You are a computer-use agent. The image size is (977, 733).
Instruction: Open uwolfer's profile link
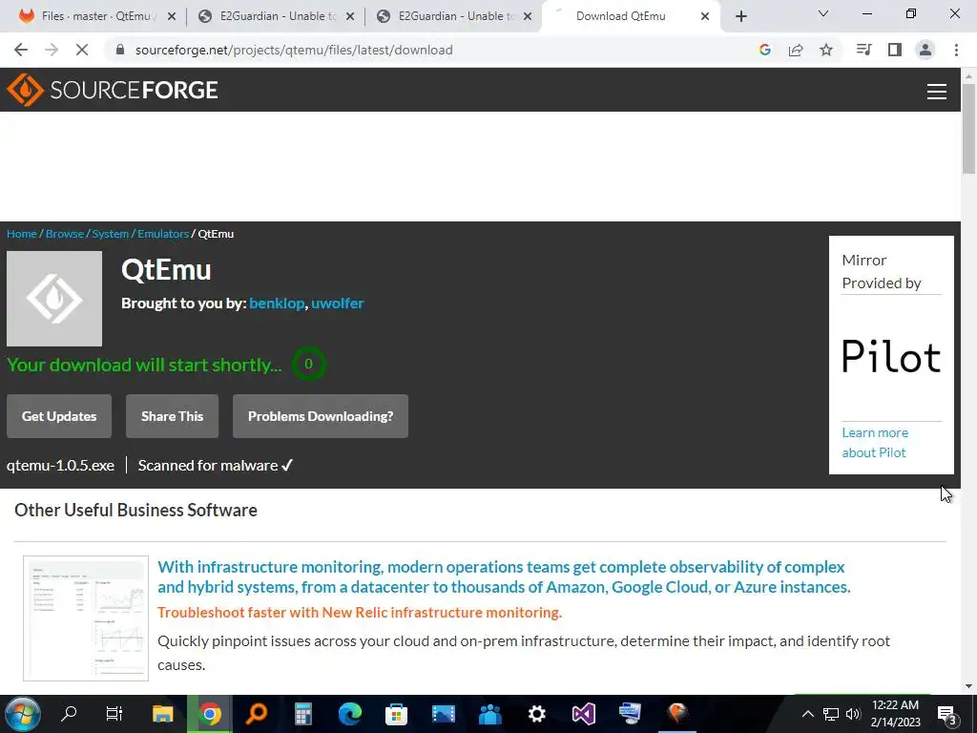click(338, 303)
